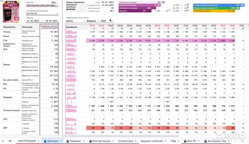Click the orange Рекламный бюджет bar
Viewport: 249px width, 144px height.
click(214, 11)
